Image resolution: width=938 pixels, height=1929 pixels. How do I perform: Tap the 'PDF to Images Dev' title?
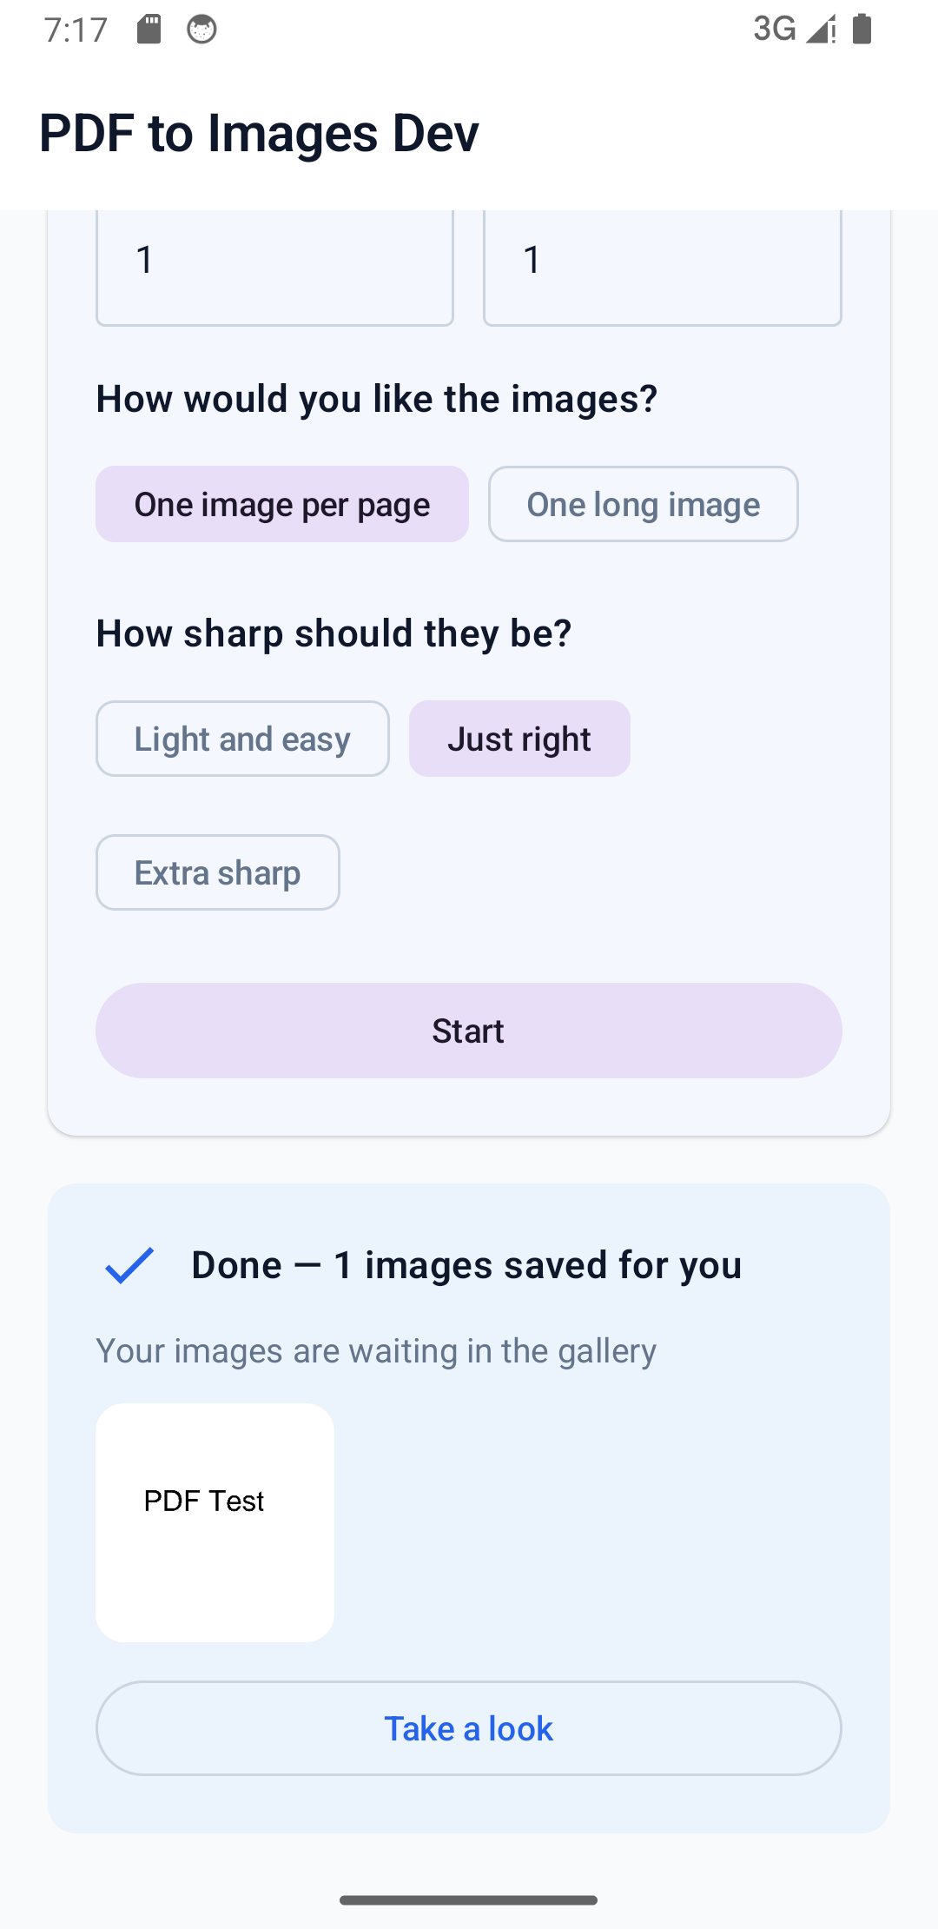click(x=259, y=133)
